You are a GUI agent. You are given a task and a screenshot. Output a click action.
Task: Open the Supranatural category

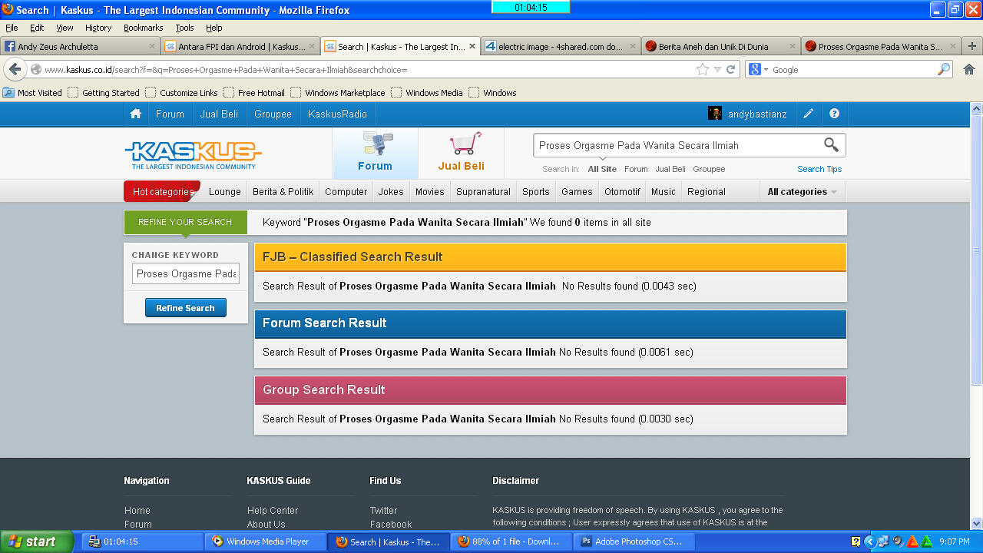tap(483, 192)
